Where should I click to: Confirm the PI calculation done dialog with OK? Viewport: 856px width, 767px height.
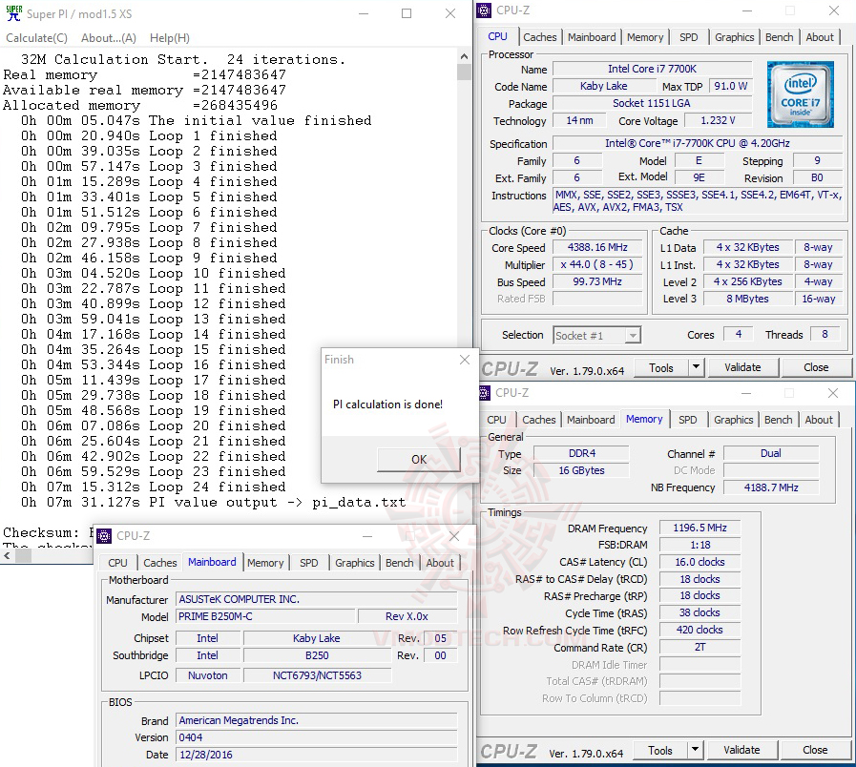pyautogui.click(x=419, y=460)
